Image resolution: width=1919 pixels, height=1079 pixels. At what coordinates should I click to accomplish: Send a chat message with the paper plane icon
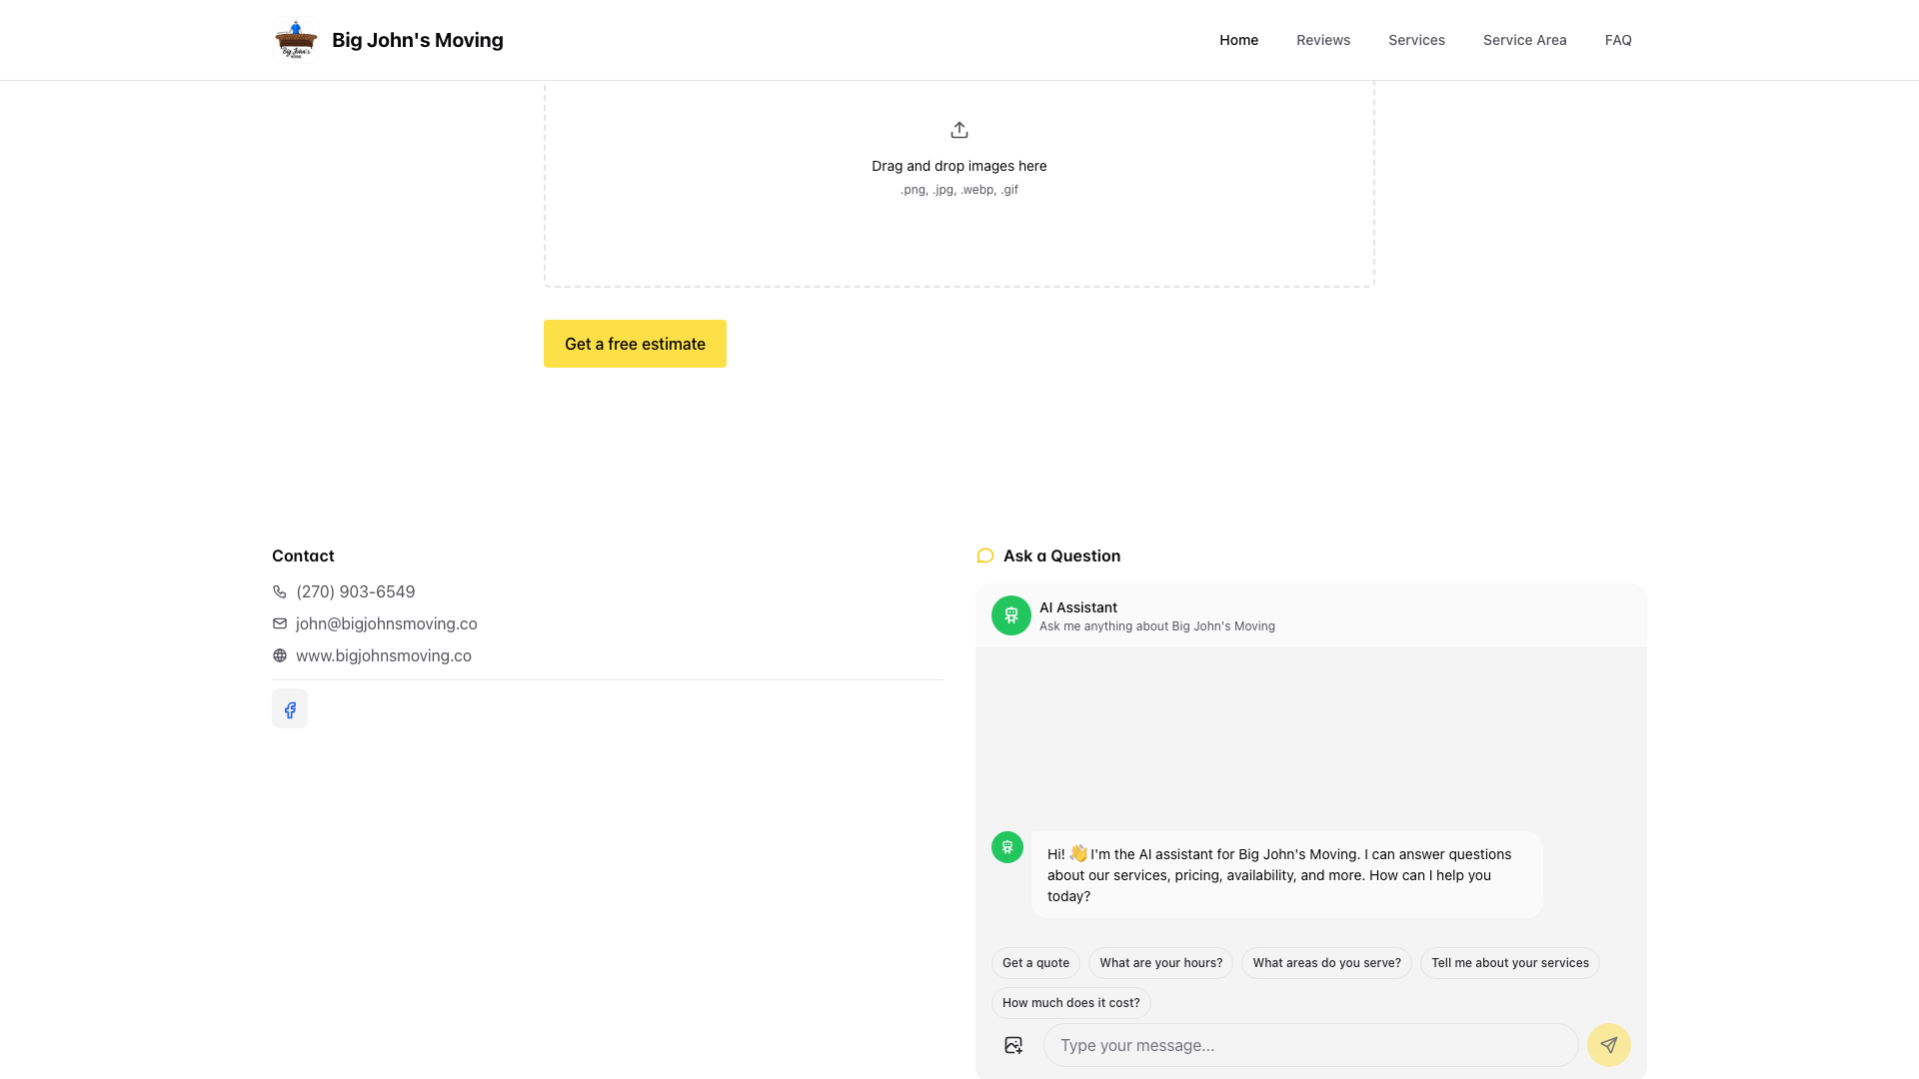pos(1608,1045)
